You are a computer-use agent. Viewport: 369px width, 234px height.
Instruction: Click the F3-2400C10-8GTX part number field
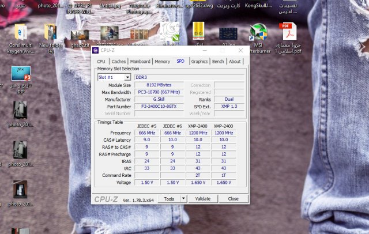[x=159, y=106]
